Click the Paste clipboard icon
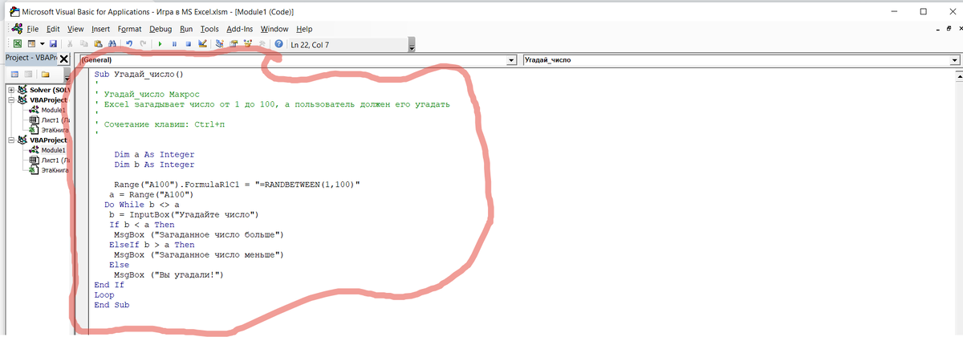 pos(99,43)
